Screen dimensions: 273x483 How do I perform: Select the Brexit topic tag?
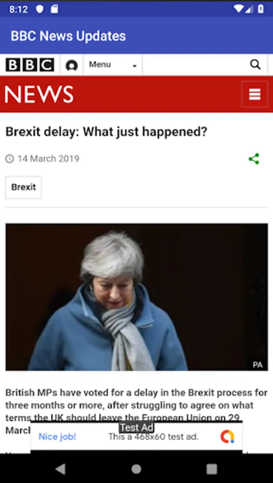24,187
